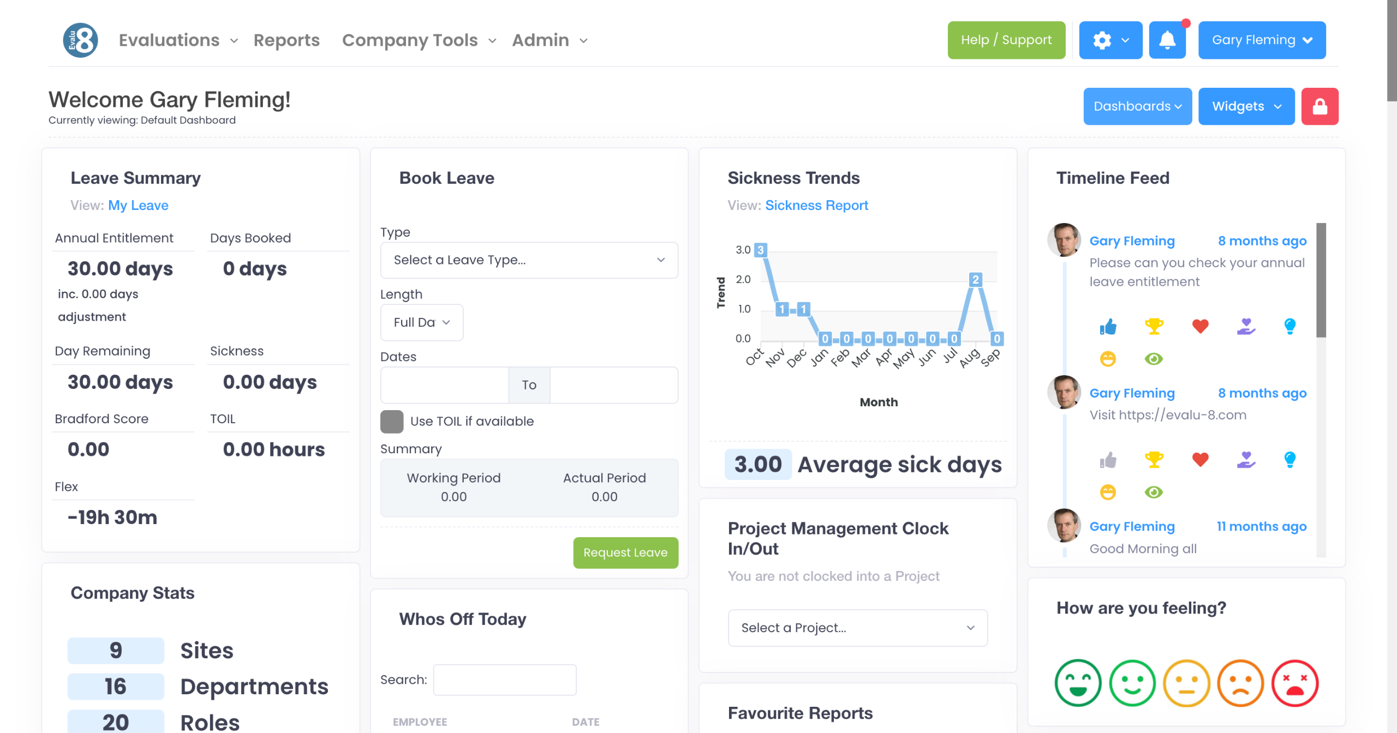Click the heart reaction on first post
Viewport: 1397px width, 733px height.
[1200, 326]
